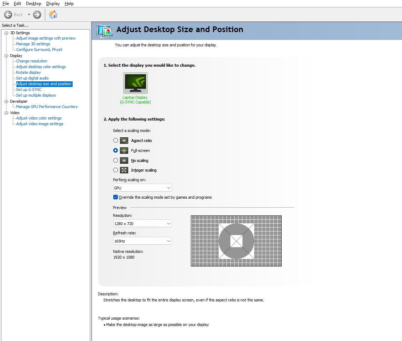Select the Full-screen radio button
Screen dimensions: 402x341
tap(116, 151)
